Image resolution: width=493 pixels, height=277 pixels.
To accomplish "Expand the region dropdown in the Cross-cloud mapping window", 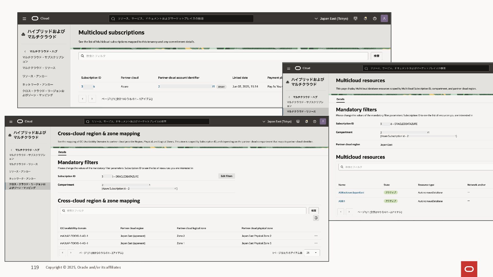I will point(277,122).
